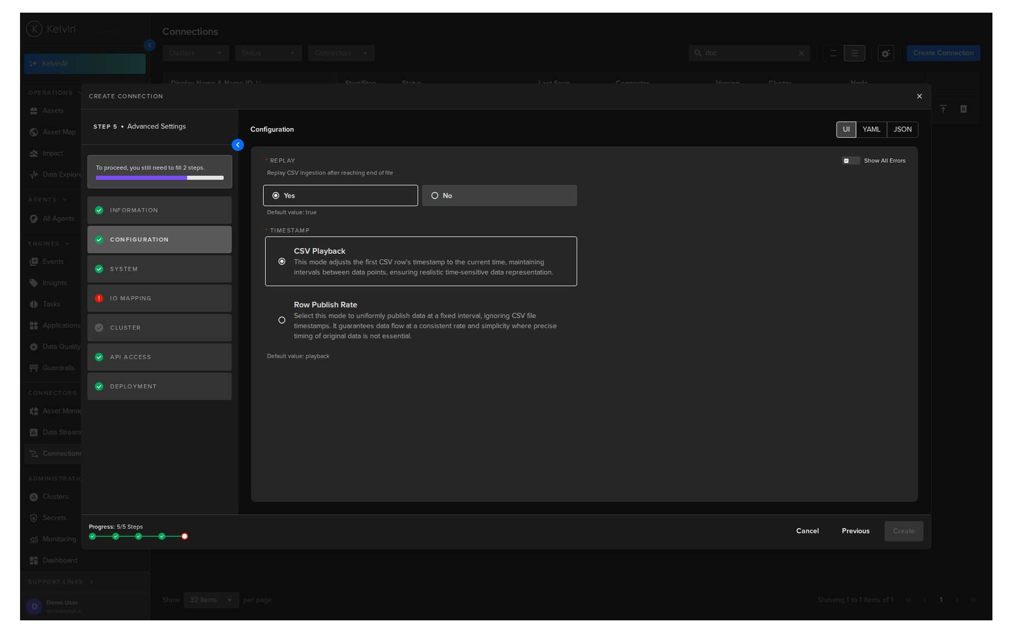Open the Monitoring chart icon
Viewport: 1013px width, 633px height.
click(34, 540)
